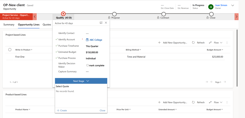
Task: Click the JS owner avatar
Action: [x=211, y=6]
